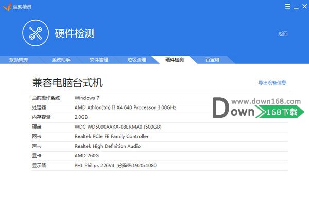
Task: Close the 驱动精灵 window
Action: click(x=304, y=6)
